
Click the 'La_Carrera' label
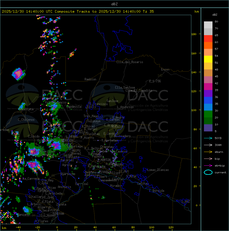tap(31, 179)
